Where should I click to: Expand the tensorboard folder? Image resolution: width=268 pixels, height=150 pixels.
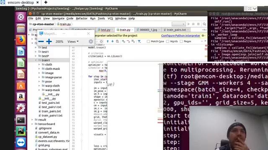click(x=32, y=124)
